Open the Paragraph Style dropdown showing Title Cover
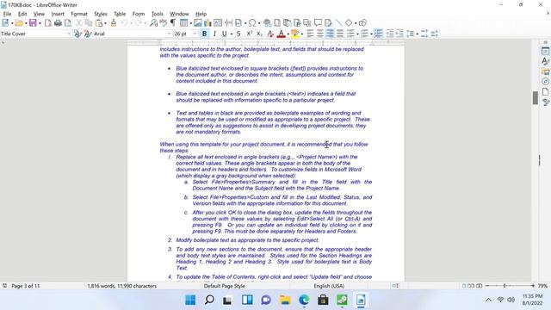 tap(69, 34)
